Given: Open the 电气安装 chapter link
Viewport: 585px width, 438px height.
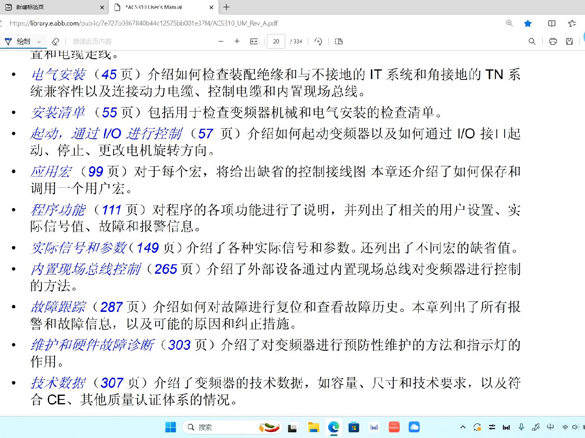Looking at the screenshot, I should pyautogui.click(x=58, y=74).
